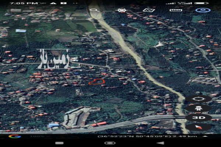
Task: Tap the search magnifier icon
Action: (x=95, y=10)
